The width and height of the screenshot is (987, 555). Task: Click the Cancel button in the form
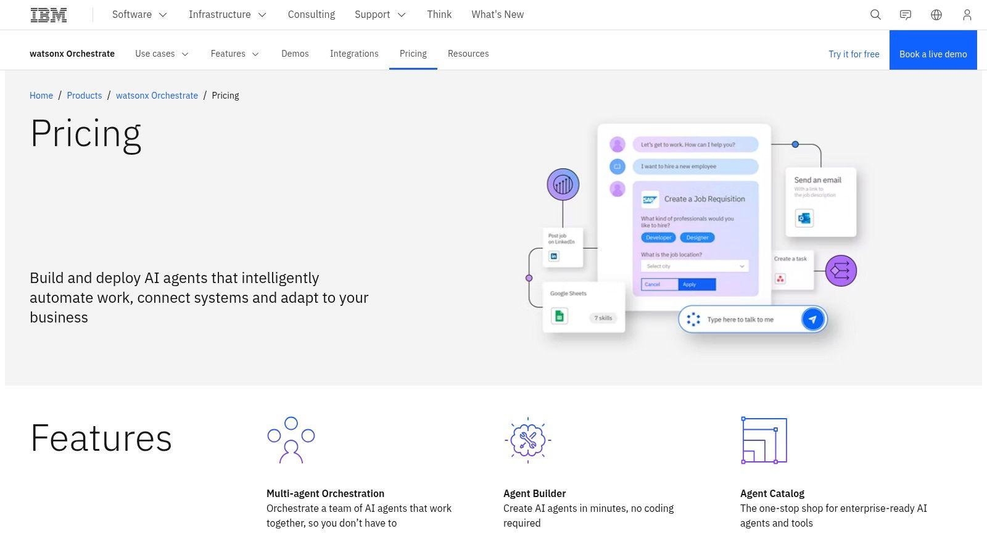(659, 284)
